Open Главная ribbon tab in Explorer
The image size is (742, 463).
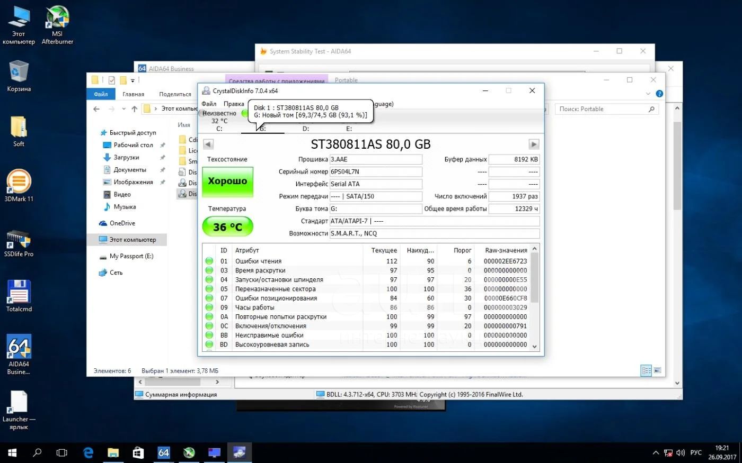point(133,94)
